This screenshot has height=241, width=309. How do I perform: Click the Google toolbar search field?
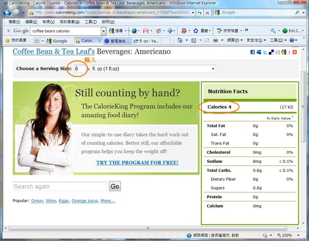pos(65,31)
